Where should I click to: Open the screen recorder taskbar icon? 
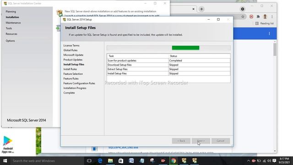163,161
